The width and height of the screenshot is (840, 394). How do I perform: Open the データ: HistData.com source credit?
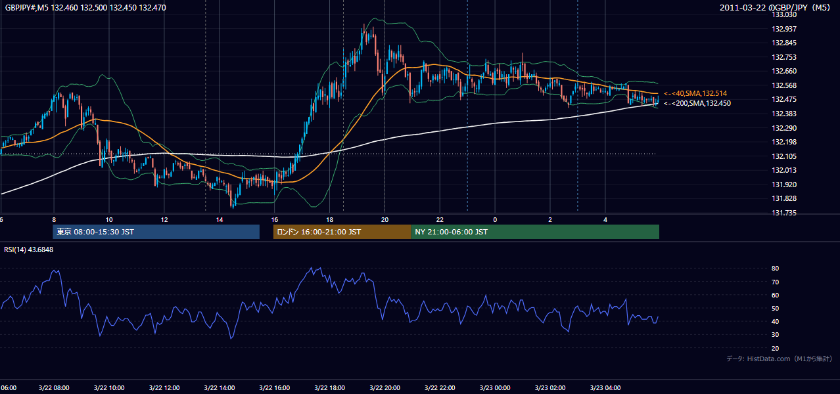(x=780, y=359)
